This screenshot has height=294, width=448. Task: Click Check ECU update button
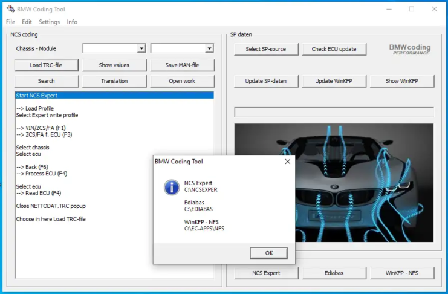point(334,49)
